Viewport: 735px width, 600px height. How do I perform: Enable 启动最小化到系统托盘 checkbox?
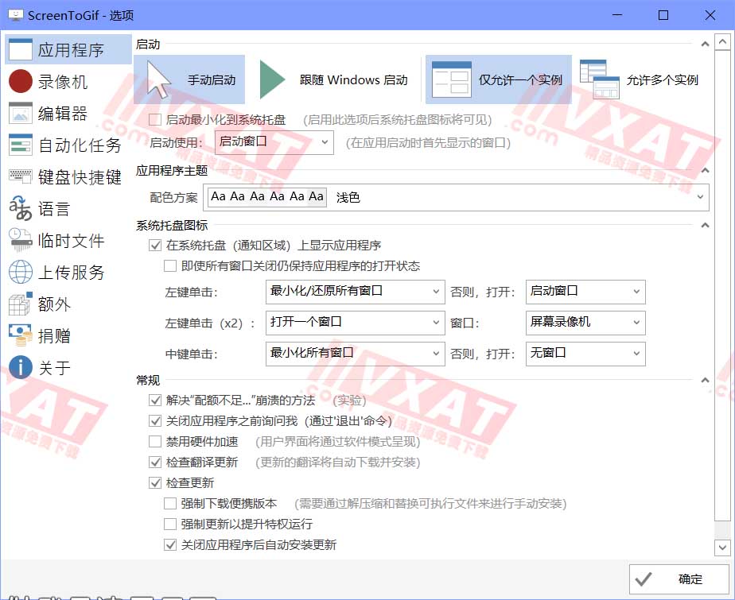click(x=155, y=120)
